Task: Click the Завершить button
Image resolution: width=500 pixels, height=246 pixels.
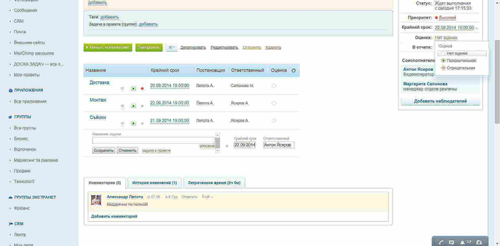Action: (x=149, y=47)
